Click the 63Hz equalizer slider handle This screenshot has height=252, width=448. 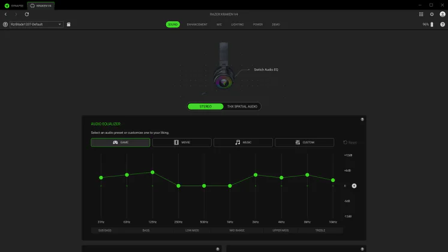tap(127, 175)
